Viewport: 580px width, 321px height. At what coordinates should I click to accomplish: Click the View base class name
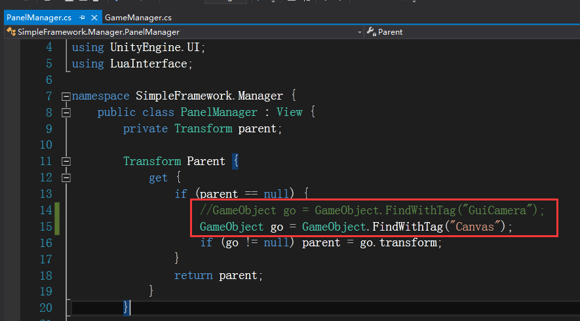tap(289, 113)
